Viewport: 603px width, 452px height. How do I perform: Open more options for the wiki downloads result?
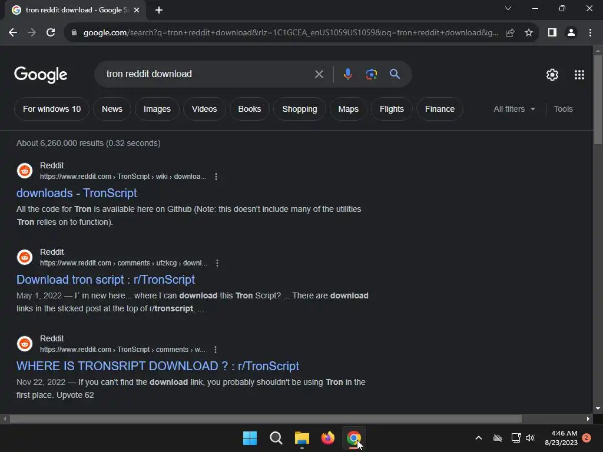[216, 177]
